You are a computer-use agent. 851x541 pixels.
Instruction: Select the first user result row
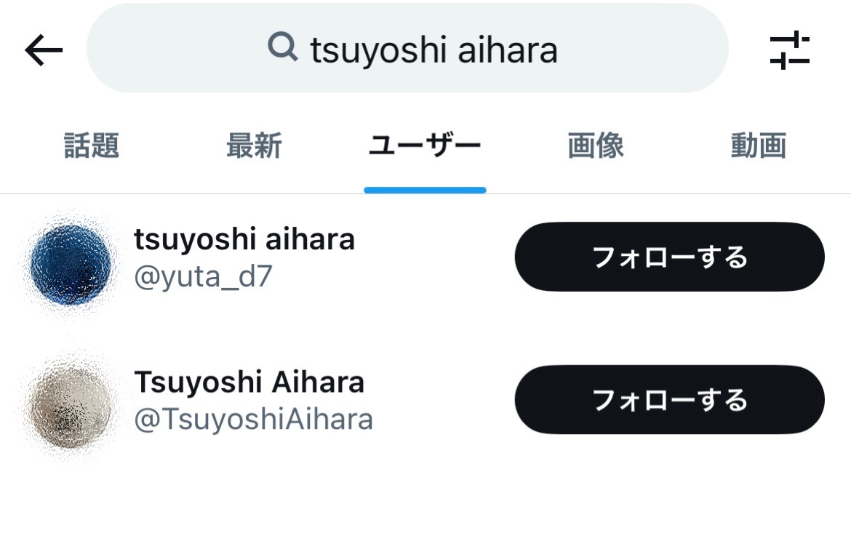pyautogui.click(x=425, y=264)
